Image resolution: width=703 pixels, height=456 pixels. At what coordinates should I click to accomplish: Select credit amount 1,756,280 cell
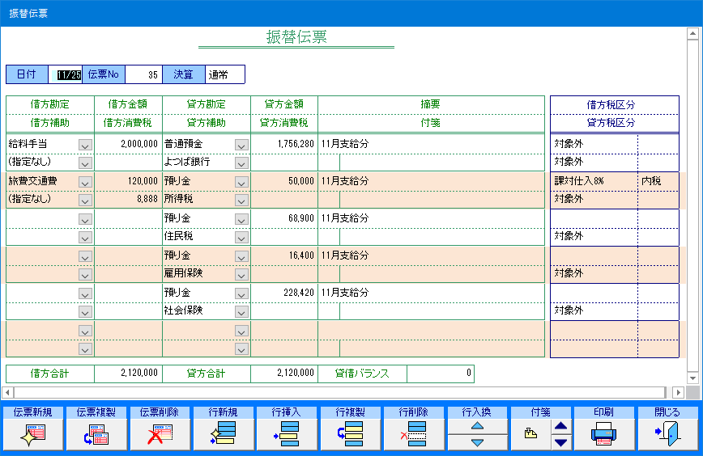click(x=284, y=144)
